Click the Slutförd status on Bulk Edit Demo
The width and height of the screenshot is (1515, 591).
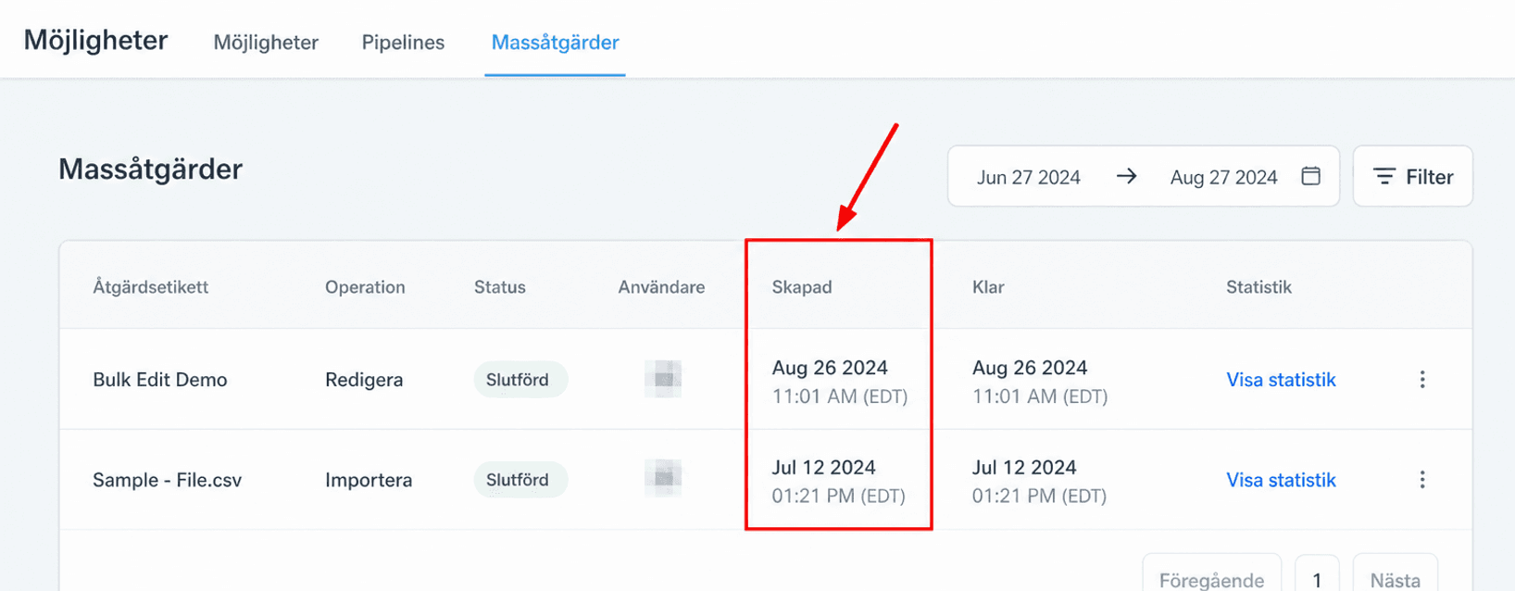(518, 380)
